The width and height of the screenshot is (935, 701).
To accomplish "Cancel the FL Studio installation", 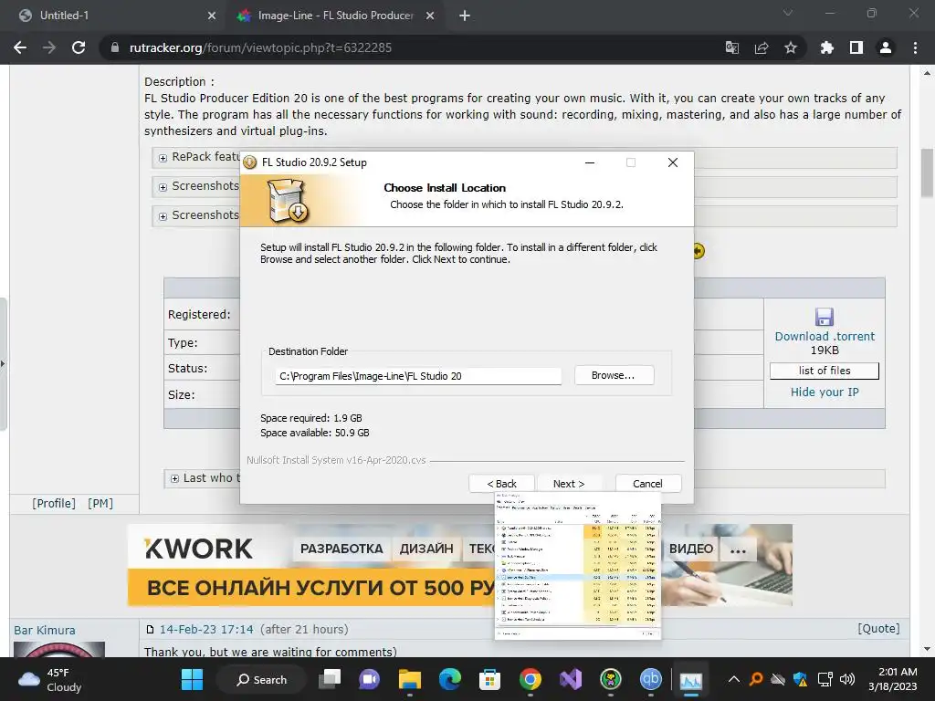I will click(x=647, y=484).
